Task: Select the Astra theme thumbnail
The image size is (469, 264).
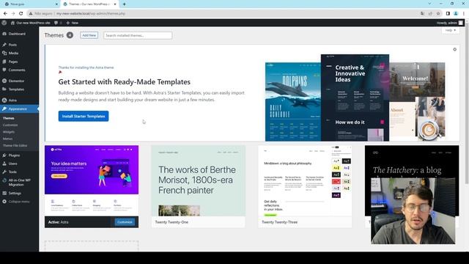Action: coord(92,181)
